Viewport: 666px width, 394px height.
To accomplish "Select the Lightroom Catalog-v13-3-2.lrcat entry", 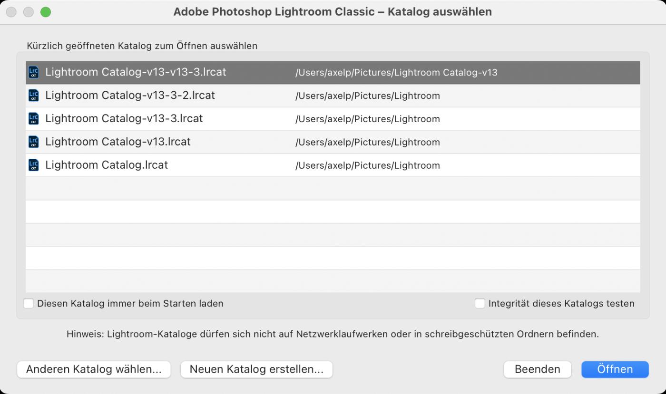I will tap(333, 96).
